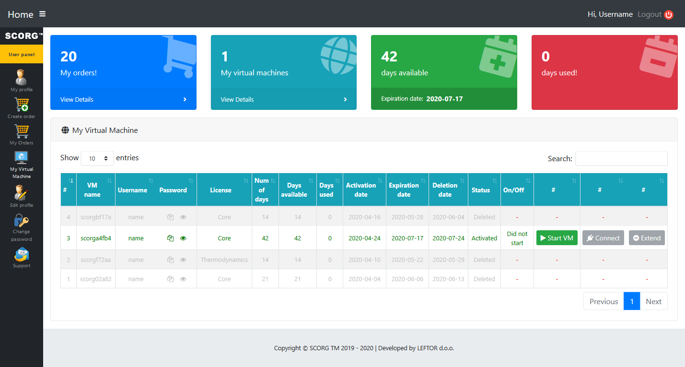This screenshot has height=367, width=685.
Task: Show password for scorga4fb4
Action: [183, 238]
